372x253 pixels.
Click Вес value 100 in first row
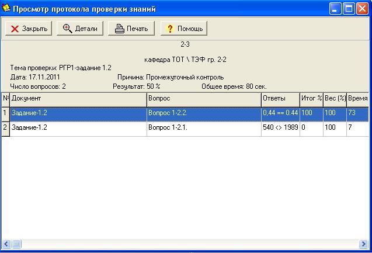(x=335, y=115)
